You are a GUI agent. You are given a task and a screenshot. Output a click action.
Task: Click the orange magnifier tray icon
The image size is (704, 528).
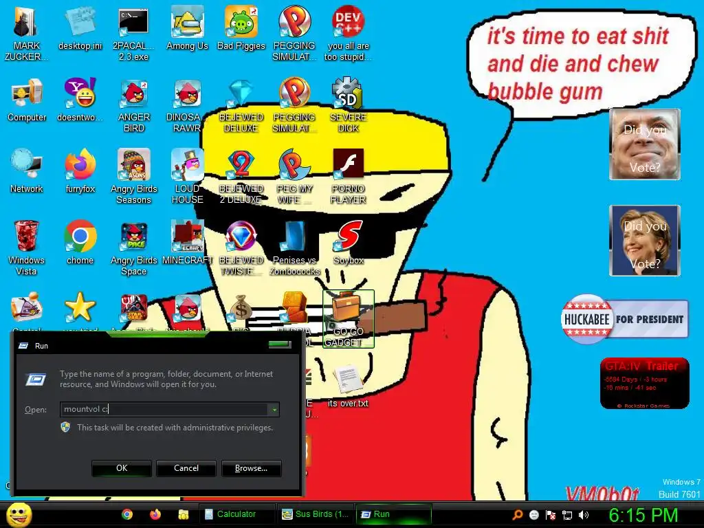[518, 515]
